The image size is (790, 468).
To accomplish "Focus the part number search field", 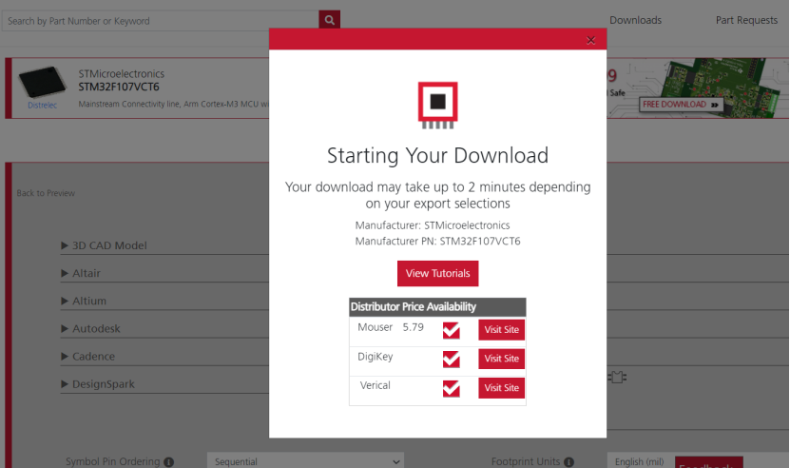I will tap(161, 21).
